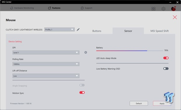Edit profile name with pencil icon

78,30
